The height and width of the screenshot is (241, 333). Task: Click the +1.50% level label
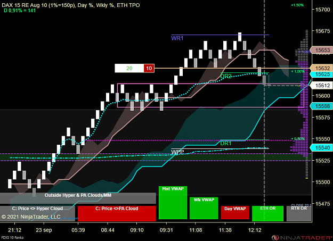297,5
